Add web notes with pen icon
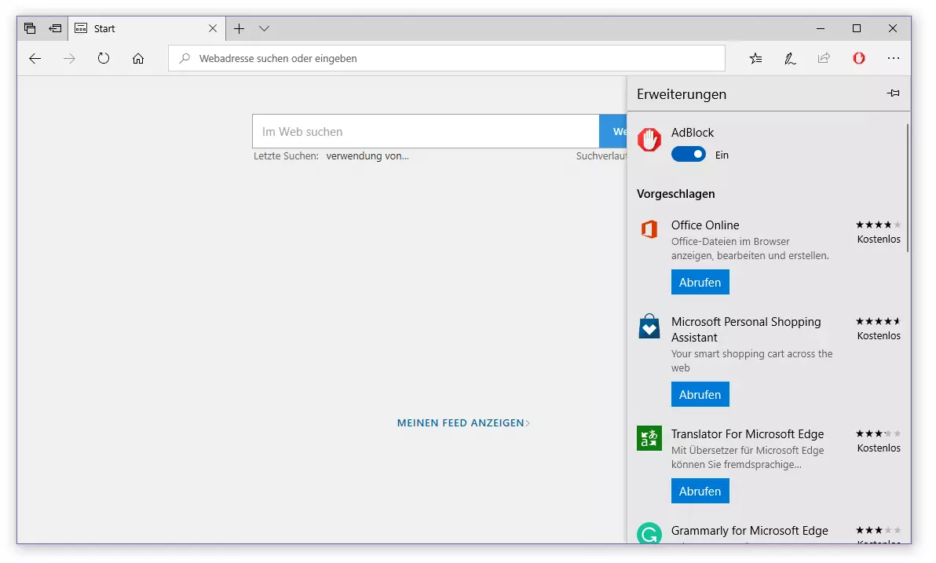Image resolution: width=936 pixels, height=563 pixels. (790, 58)
